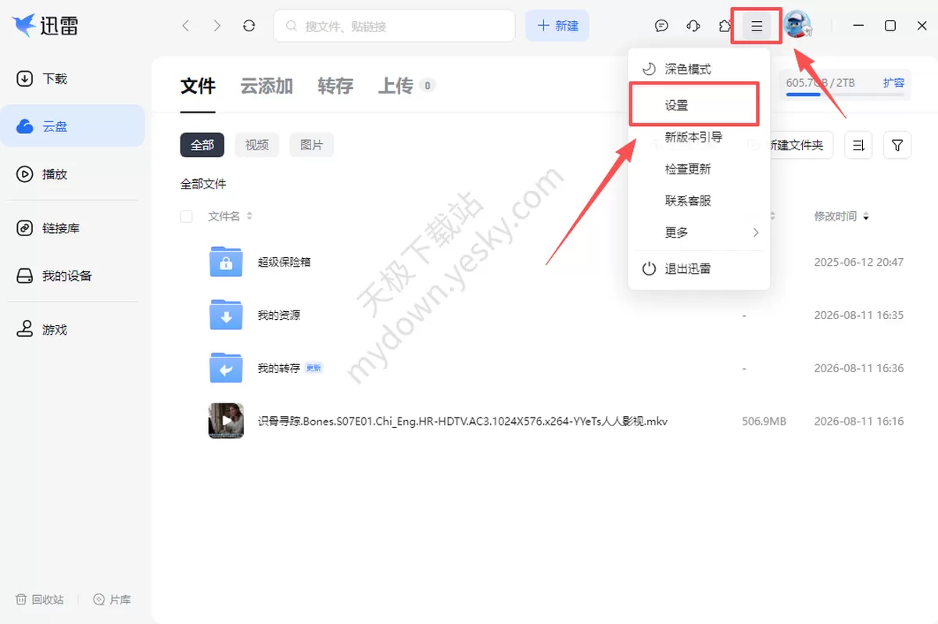This screenshot has width=938, height=624.
Task: Open the plugins puzzle-piece icon
Action: (725, 26)
